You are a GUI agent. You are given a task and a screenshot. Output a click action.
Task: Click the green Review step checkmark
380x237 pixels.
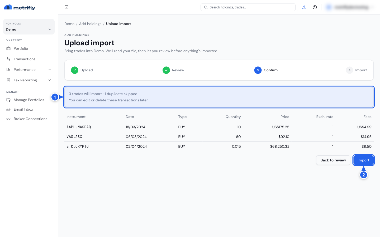(x=166, y=70)
